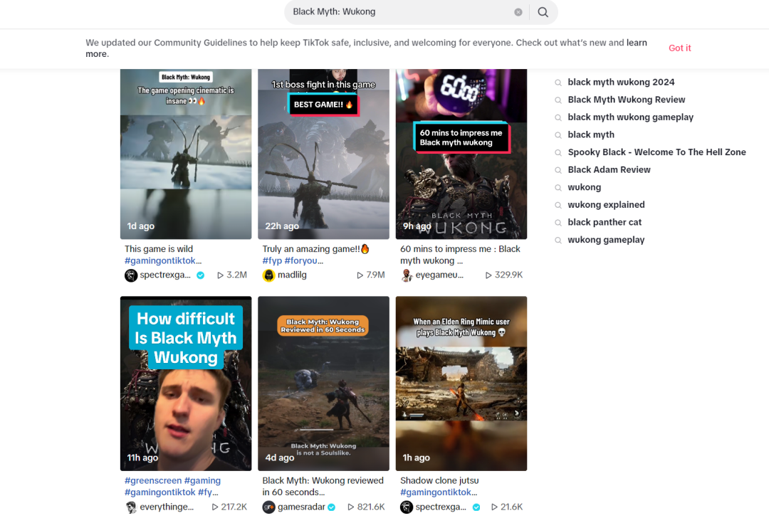
Task: Click the play count icon showing 821.6K
Action: click(350, 507)
